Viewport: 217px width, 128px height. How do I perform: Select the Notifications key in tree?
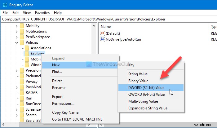[x=36, y=31]
